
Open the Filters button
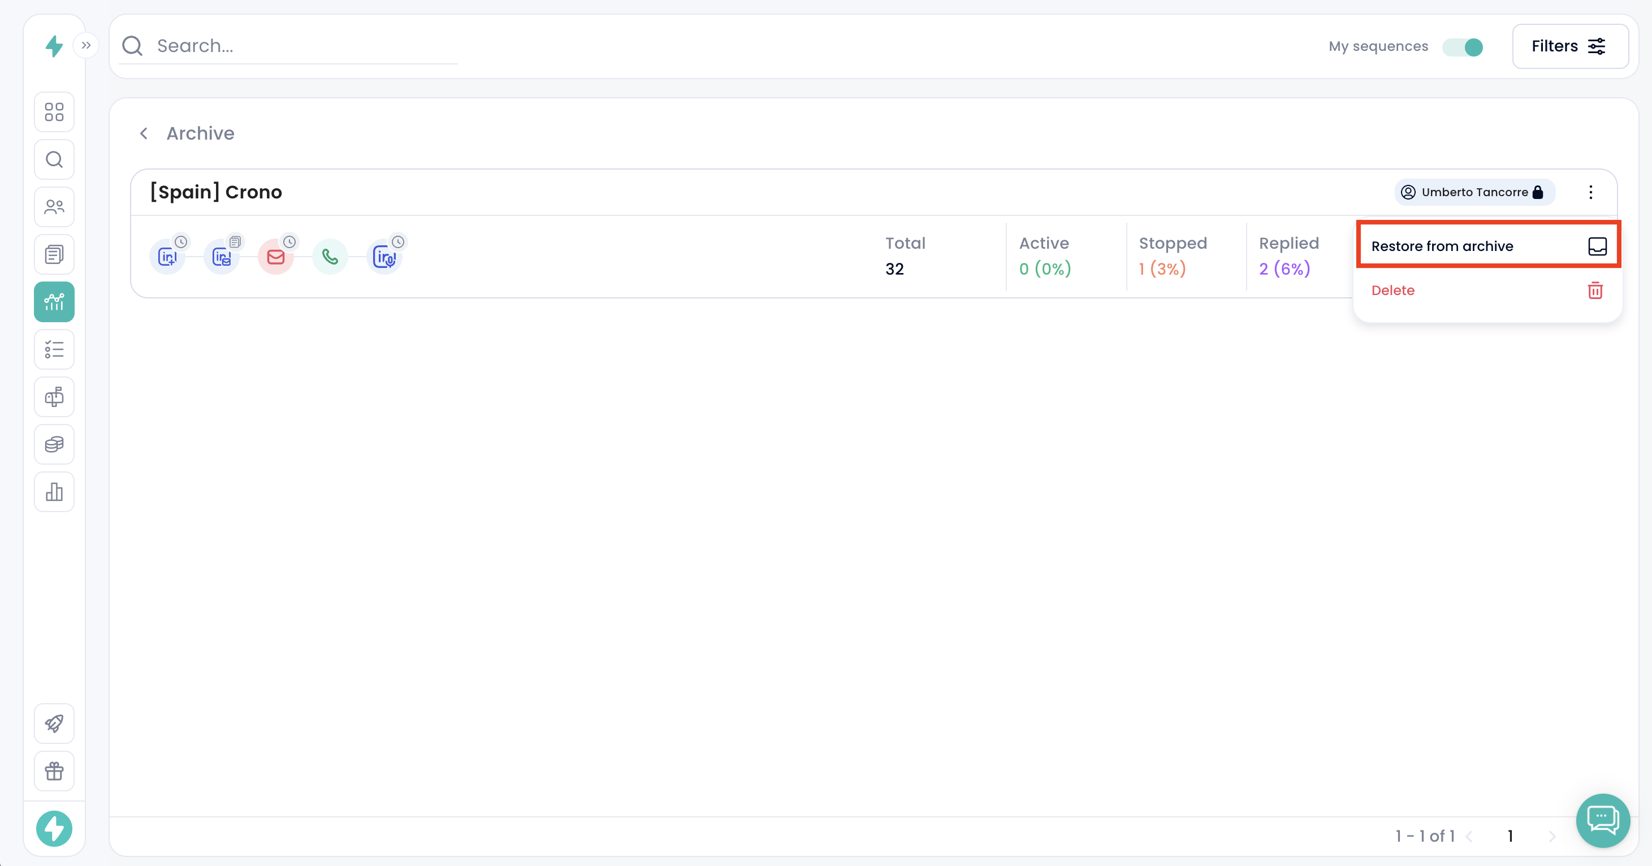click(1569, 46)
